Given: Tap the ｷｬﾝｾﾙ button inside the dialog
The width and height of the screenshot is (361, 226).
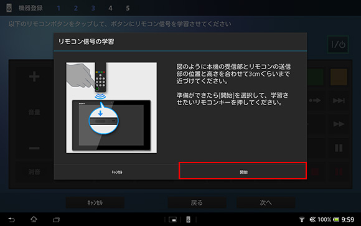Looking at the screenshot, I should click(116, 172).
